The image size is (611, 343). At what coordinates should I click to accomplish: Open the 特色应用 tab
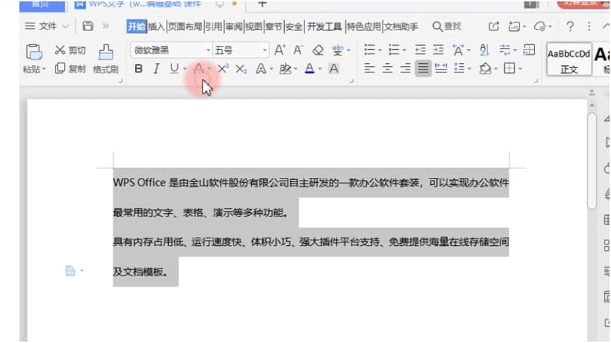point(364,27)
